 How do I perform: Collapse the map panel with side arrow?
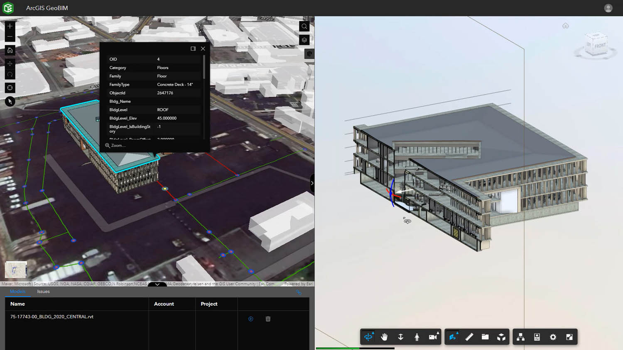(312, 183)
